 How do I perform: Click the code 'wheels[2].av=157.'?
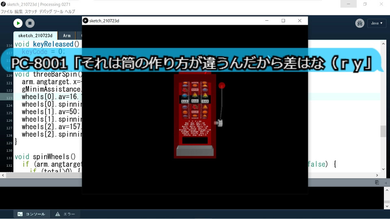[x=52, y=127]
